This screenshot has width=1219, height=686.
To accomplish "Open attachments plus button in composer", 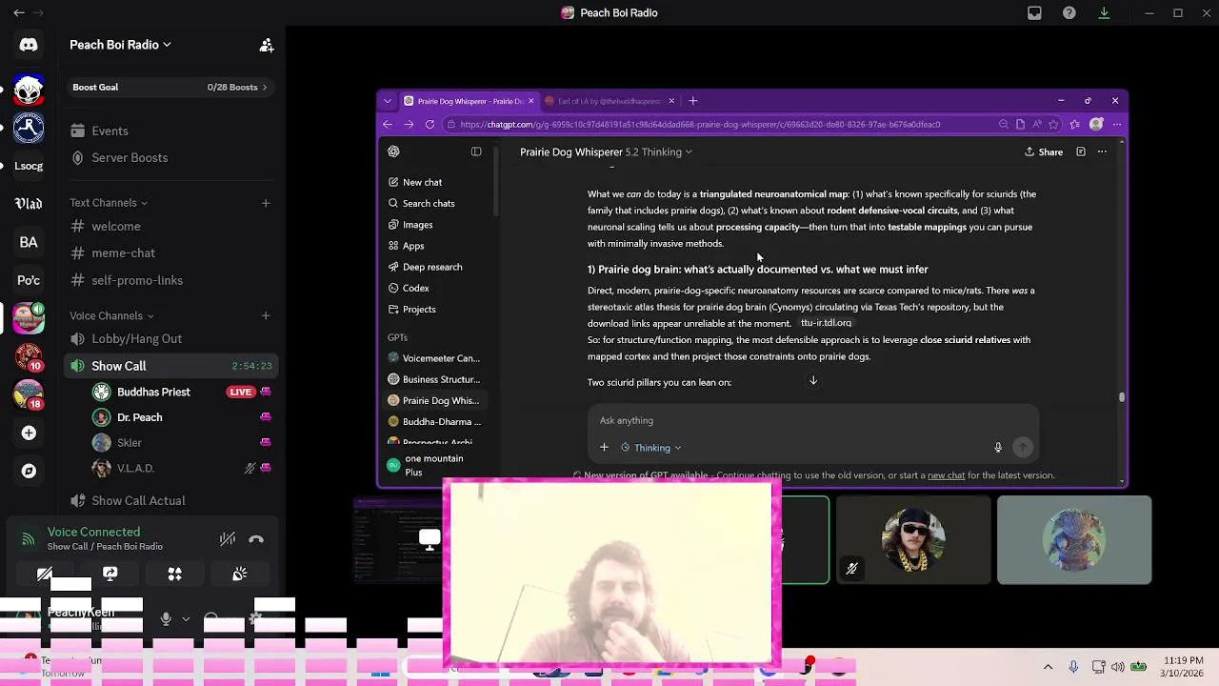I will [x=604, y=447].
